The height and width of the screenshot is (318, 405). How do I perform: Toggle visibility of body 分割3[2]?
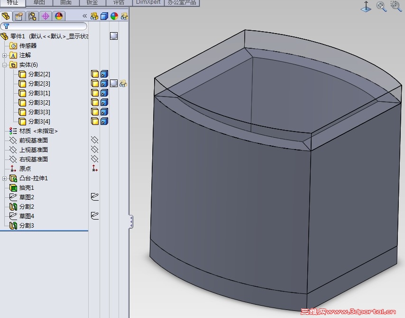click(x=95, y=102)
